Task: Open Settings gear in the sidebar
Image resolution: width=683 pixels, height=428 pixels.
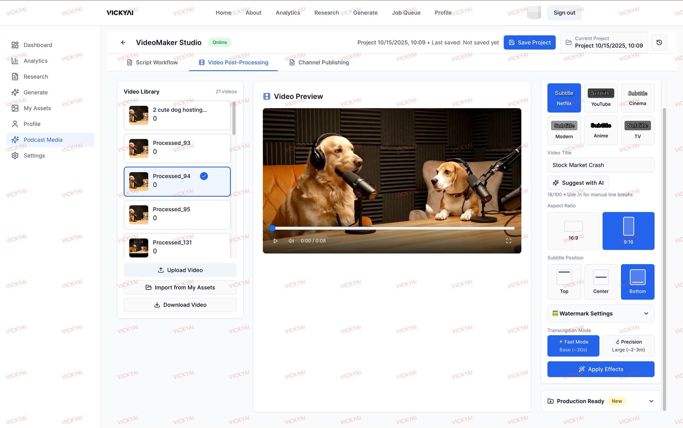Action: click(x=34, y=156)
